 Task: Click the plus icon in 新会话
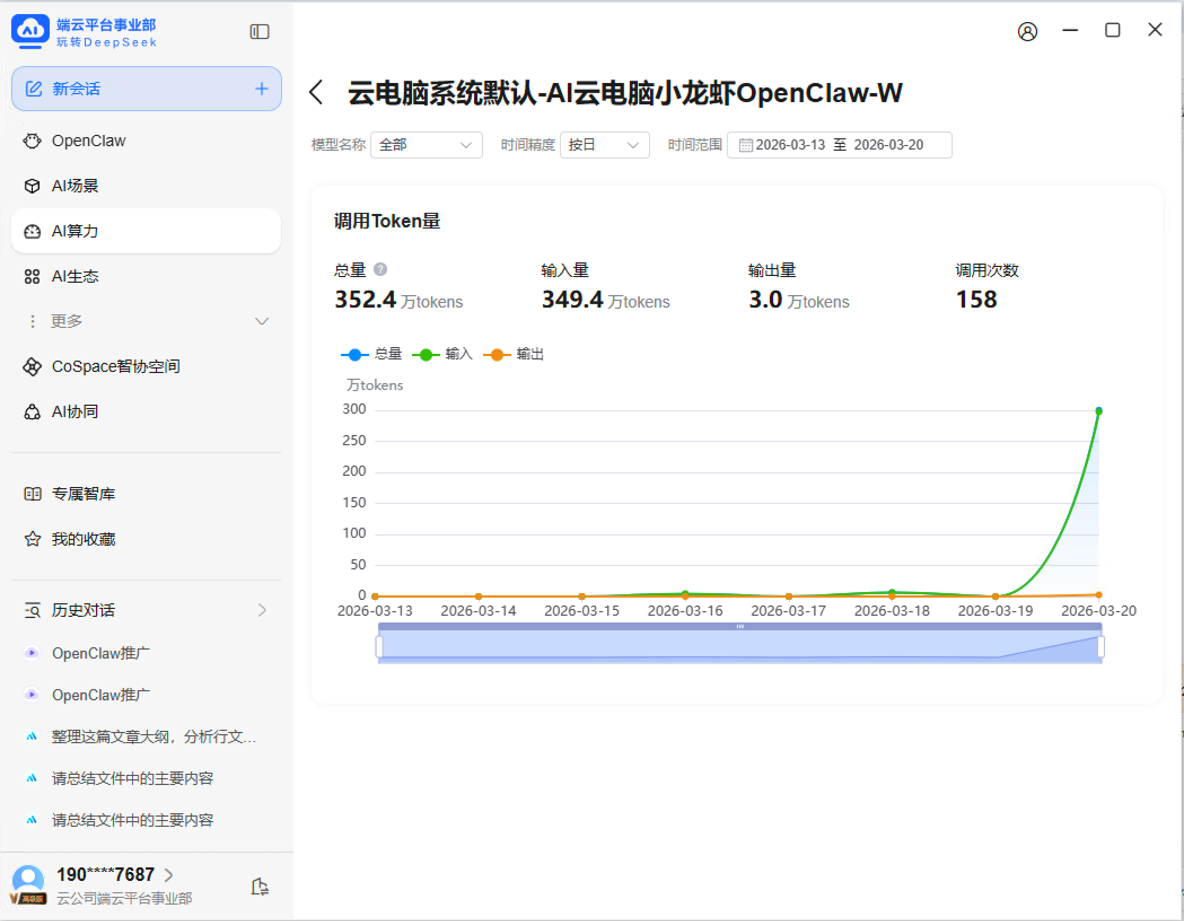coord(261,89)
